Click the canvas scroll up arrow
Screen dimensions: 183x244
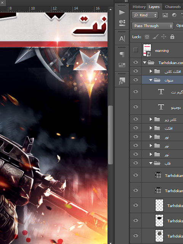click(111, 10)
